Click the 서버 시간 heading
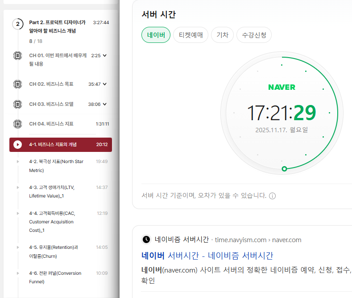The image size is (352, 298). coord(158,14)
